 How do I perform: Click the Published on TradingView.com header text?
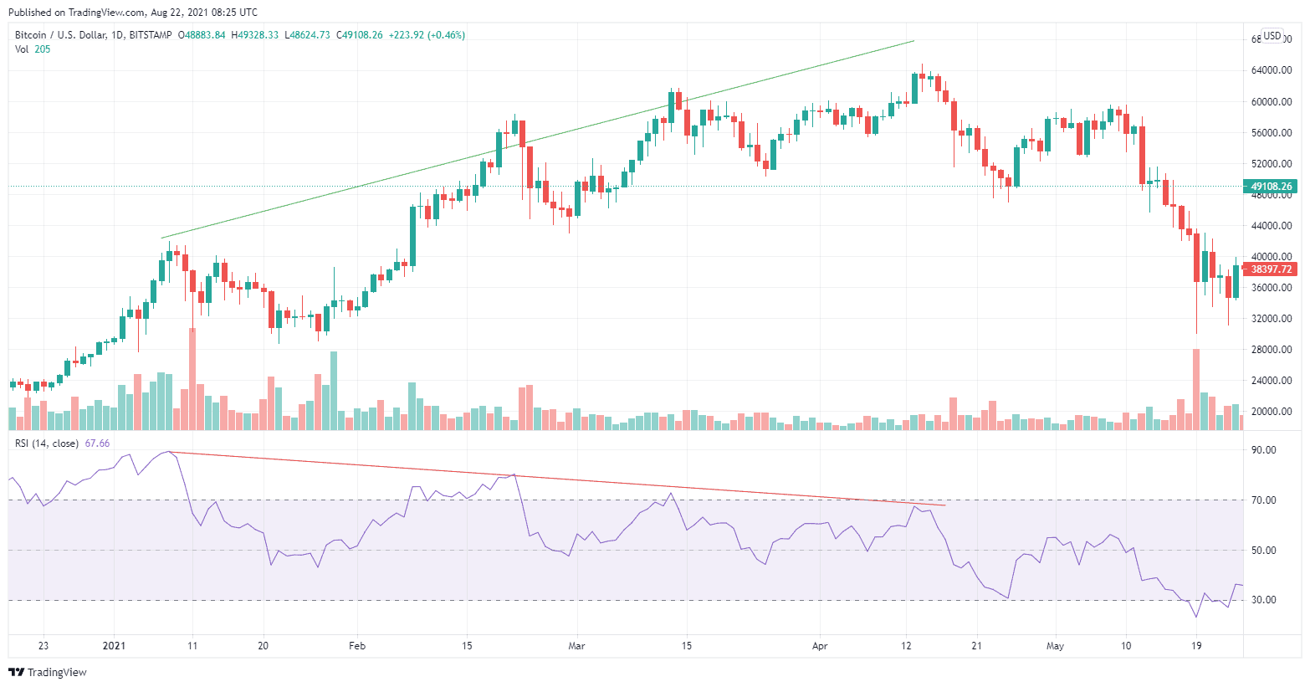[x=133, y=13]
